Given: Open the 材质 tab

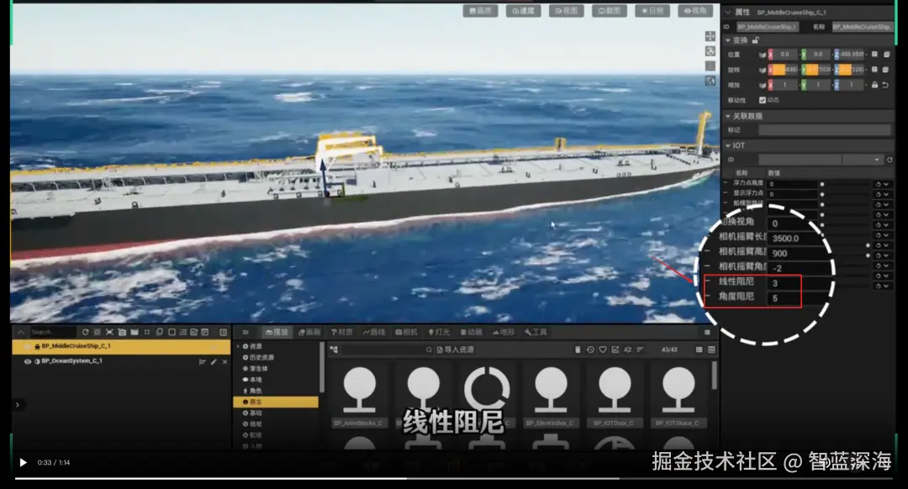Looking at the screenshot, I should click(x=341, y=332).
